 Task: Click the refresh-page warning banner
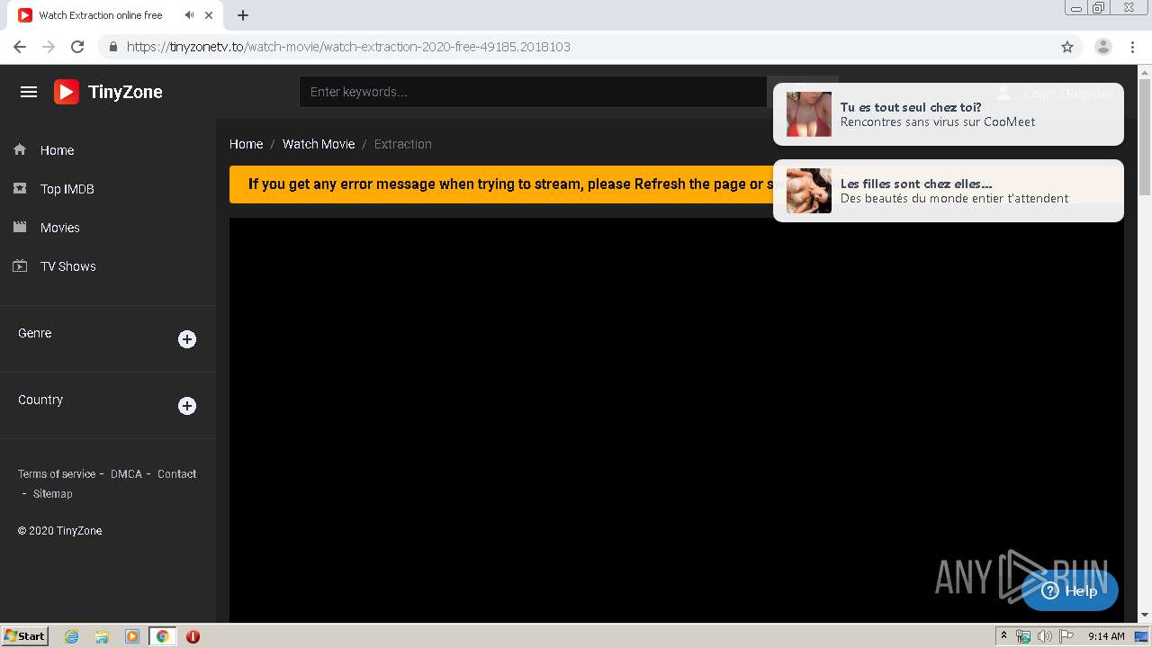(501, 184)
